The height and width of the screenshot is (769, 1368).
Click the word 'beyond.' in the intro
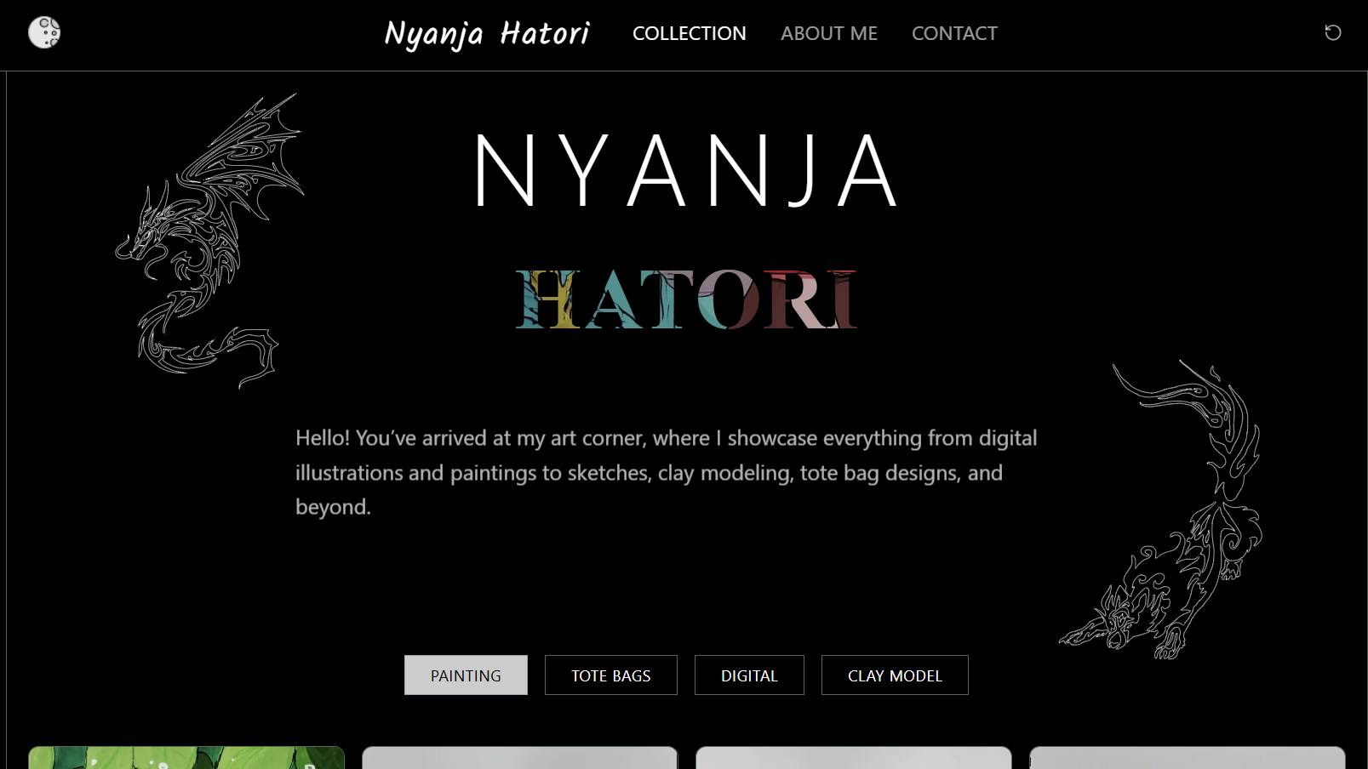coord(333,507)
